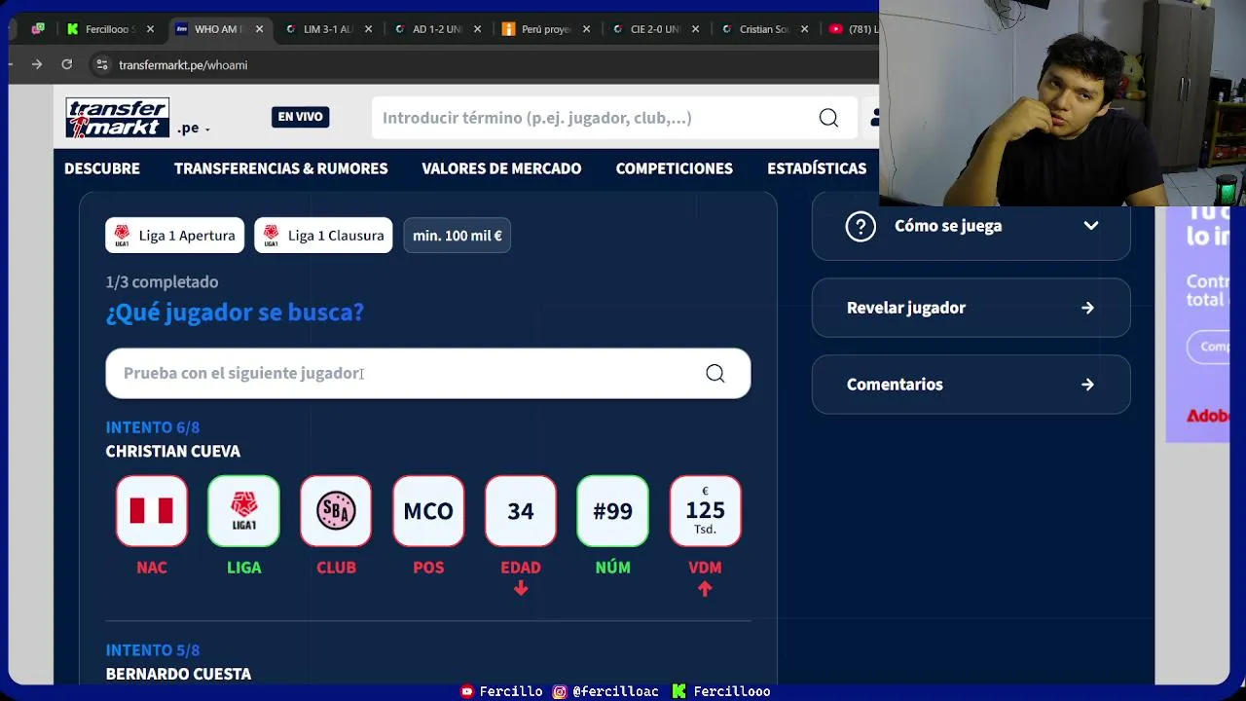Reload the page with the refresh icon
1246x701 pixels.
66,64
